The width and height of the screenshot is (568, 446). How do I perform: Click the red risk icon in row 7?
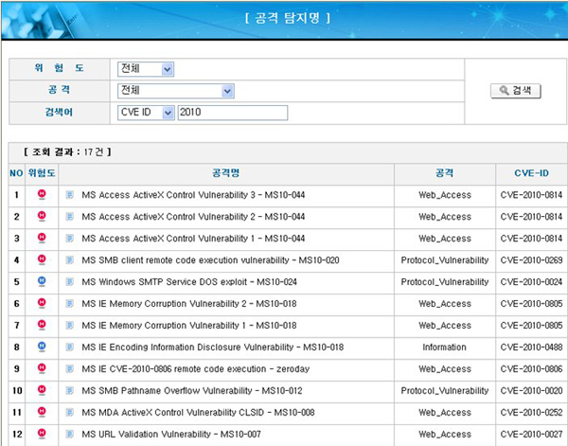42,325
